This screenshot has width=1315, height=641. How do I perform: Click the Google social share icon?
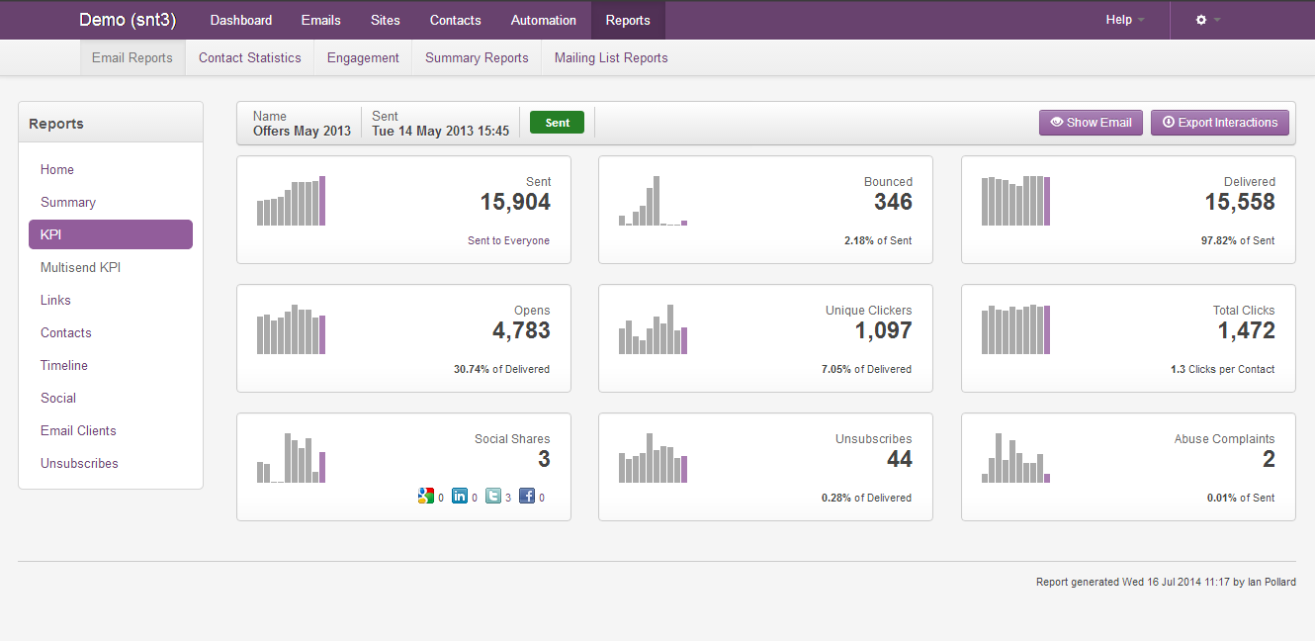426,497
